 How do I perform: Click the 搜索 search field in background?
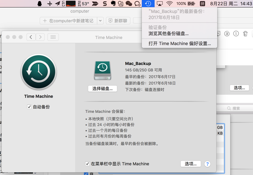click(x=235, y=108)
